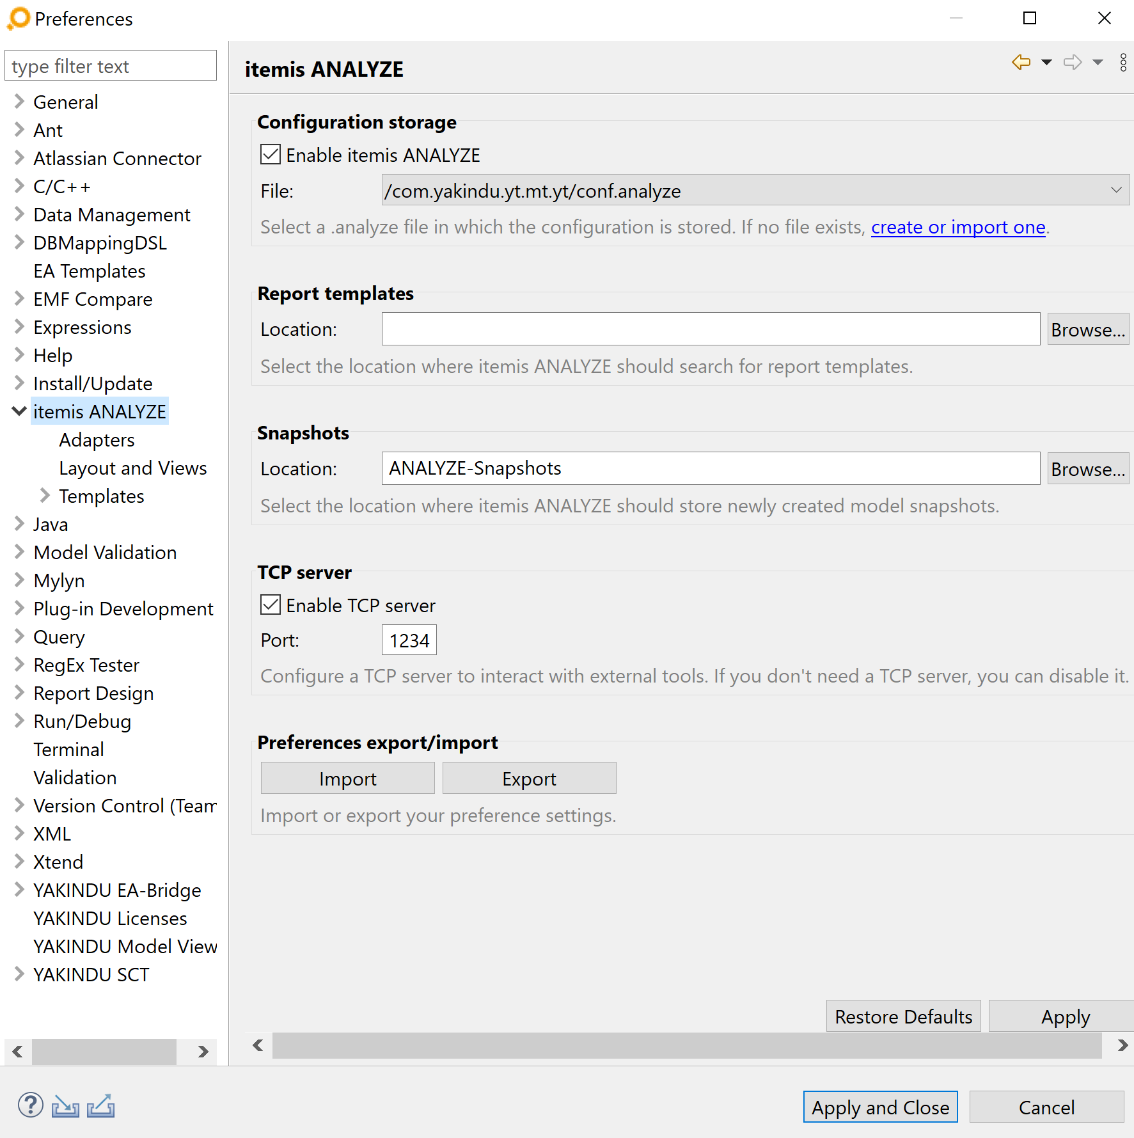Image resolution: width=1134 pixels, height=1138 pixels.
Task: Select Run/Debug tree item
Action: pos(83,722)
